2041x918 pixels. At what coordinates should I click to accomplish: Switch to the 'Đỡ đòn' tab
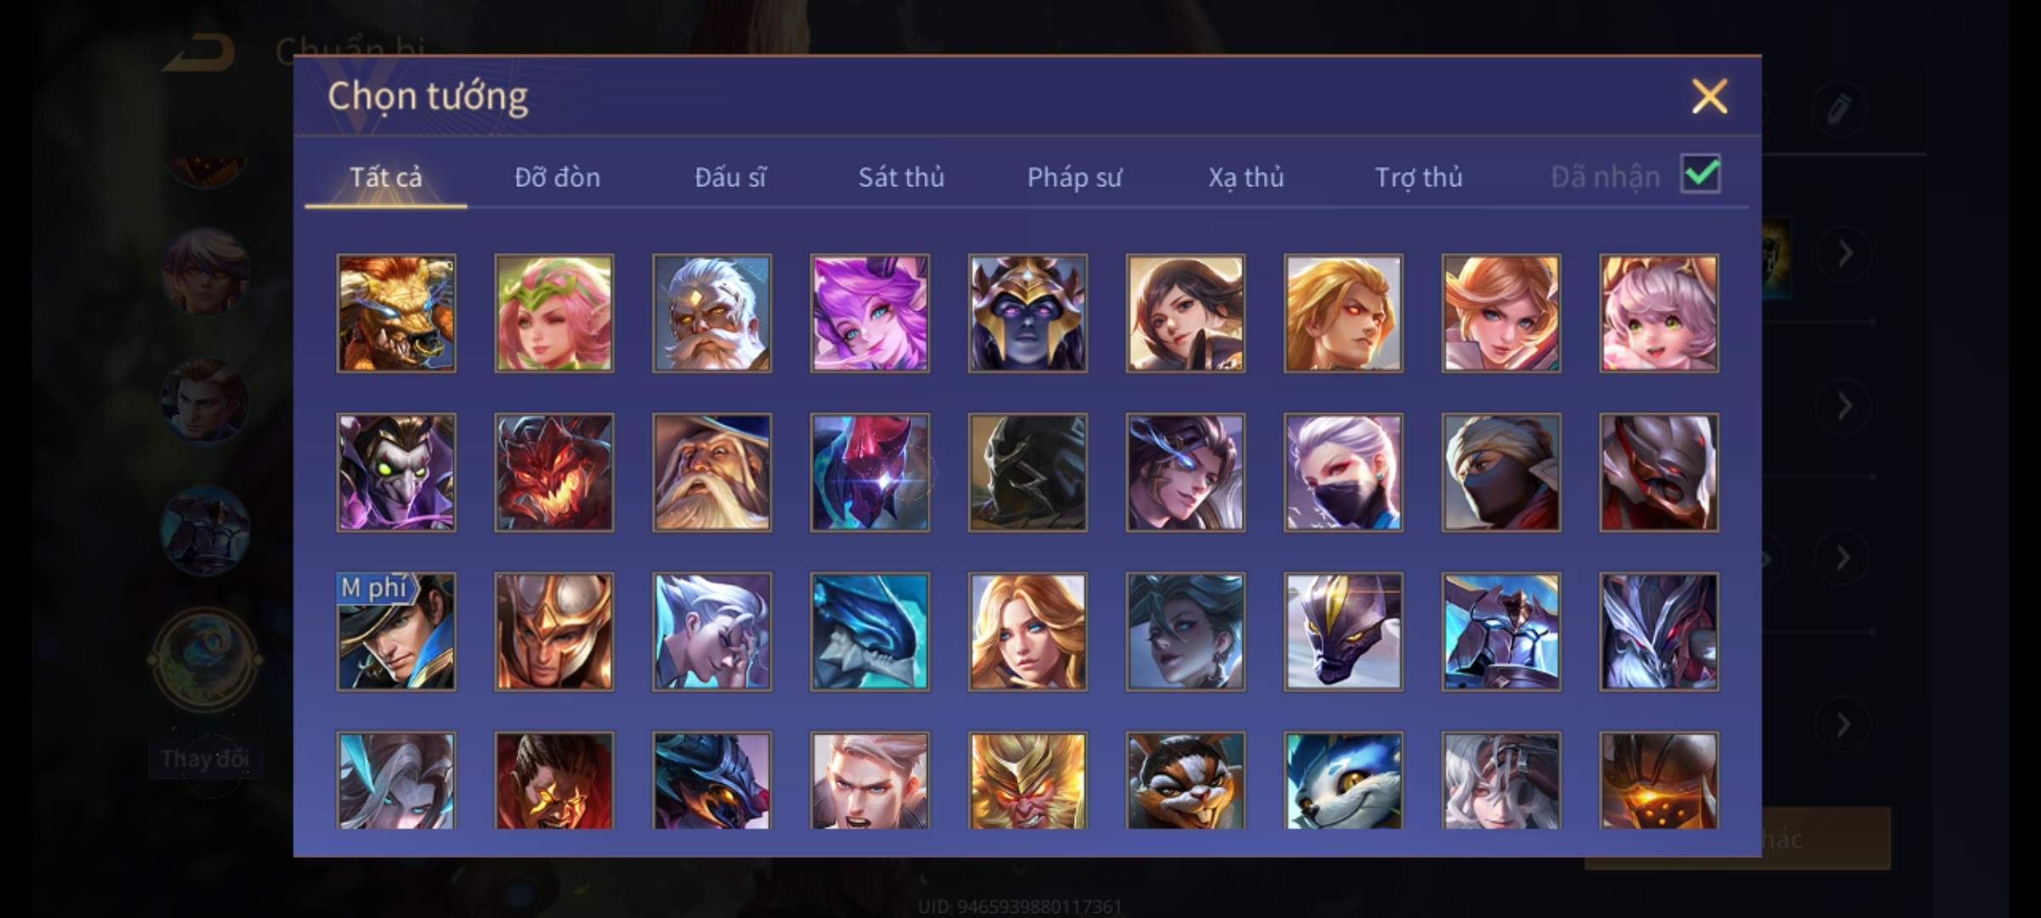(x=558, y=177)
